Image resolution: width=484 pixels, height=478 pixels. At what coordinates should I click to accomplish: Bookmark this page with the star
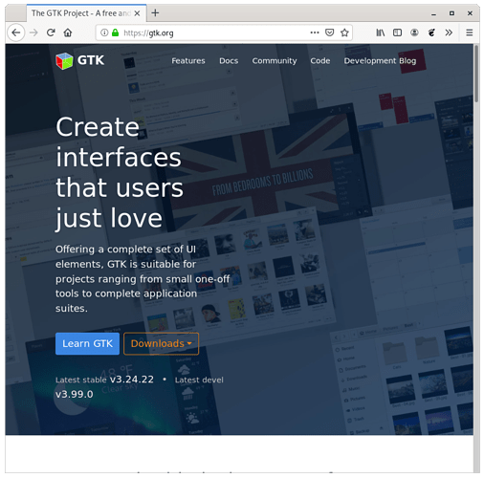click(344, 33)
